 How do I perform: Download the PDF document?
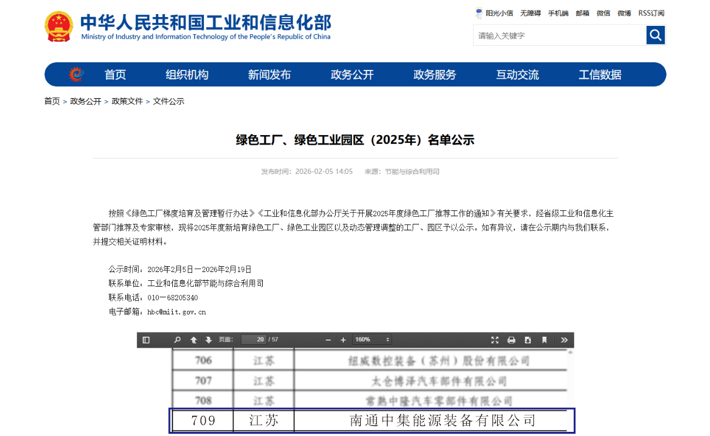(x=527, y=340)
